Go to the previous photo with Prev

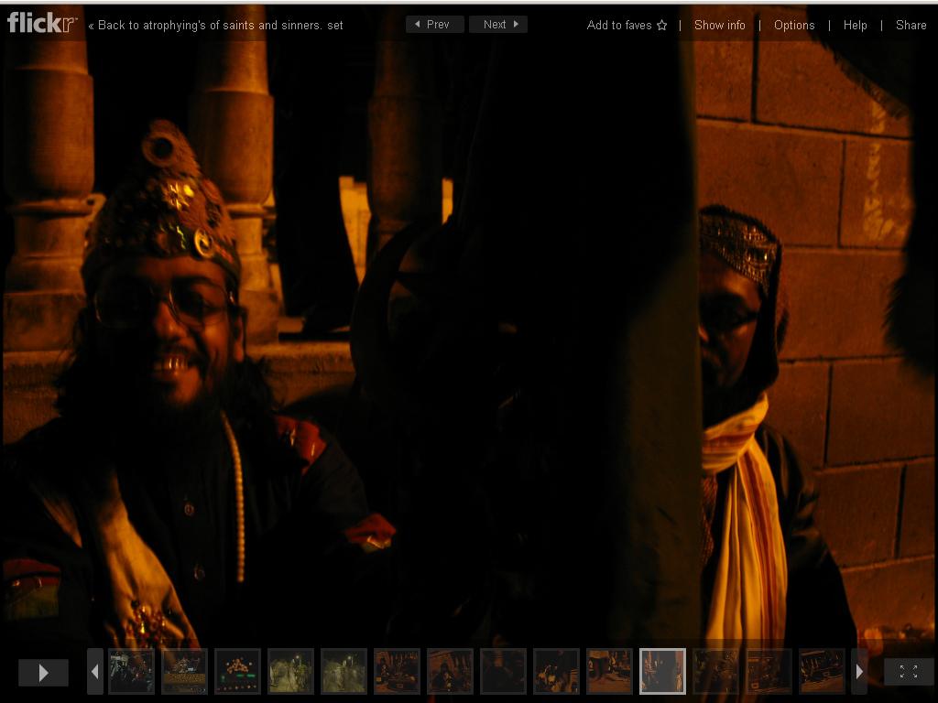434,25
